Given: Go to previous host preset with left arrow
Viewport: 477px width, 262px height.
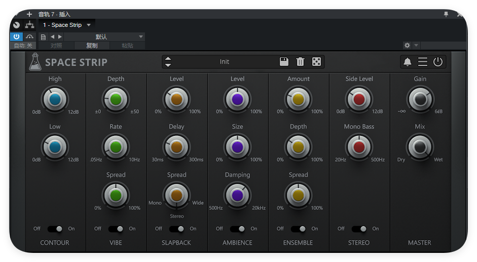Looking at the screenshot, I should [x=53, y=37].
